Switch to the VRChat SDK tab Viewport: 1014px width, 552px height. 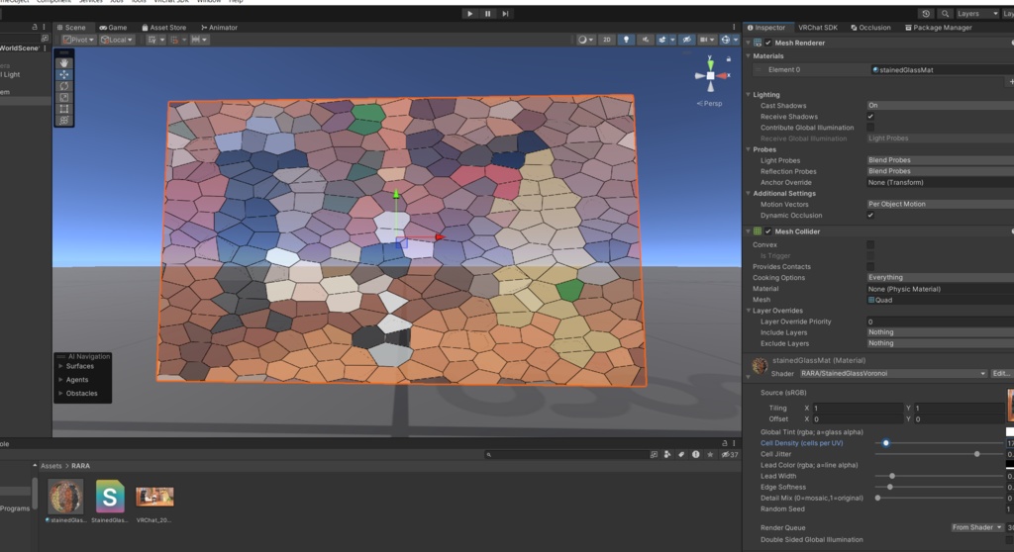pyautogui.click(x=817, y=27)
